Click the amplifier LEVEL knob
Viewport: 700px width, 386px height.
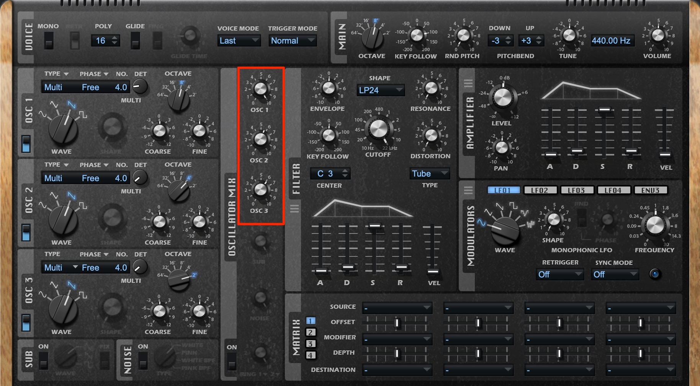tap(503, 98)
